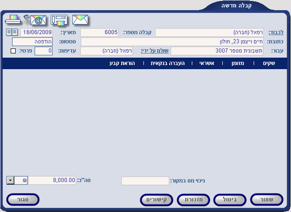Toggle the פרטי checkbox
This screenshot has width=291, height=212.
[x=13, y=51]
